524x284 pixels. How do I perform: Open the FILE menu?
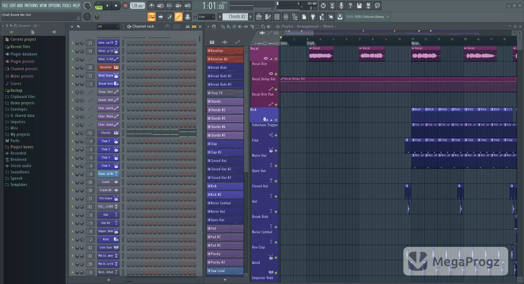pos(5,5)
